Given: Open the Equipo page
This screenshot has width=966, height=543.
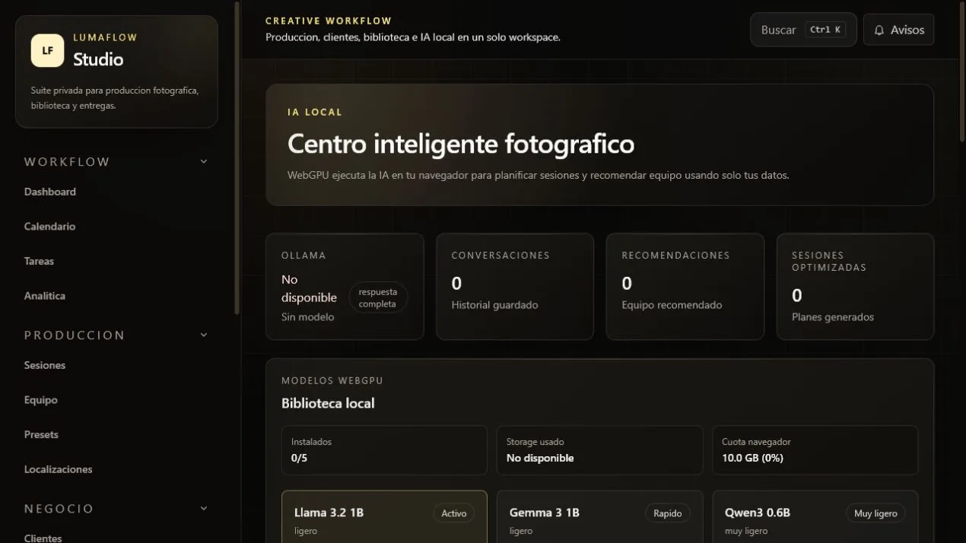Looking at the screenshot, I should click(x=41, y=400).
